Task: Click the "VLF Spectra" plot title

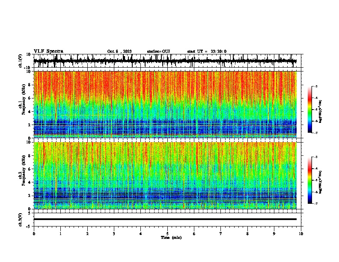Action: [x=48, y=51]
